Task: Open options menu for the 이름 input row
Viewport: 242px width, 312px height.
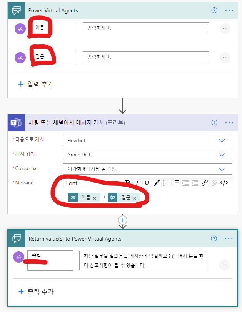Action: 225,29
